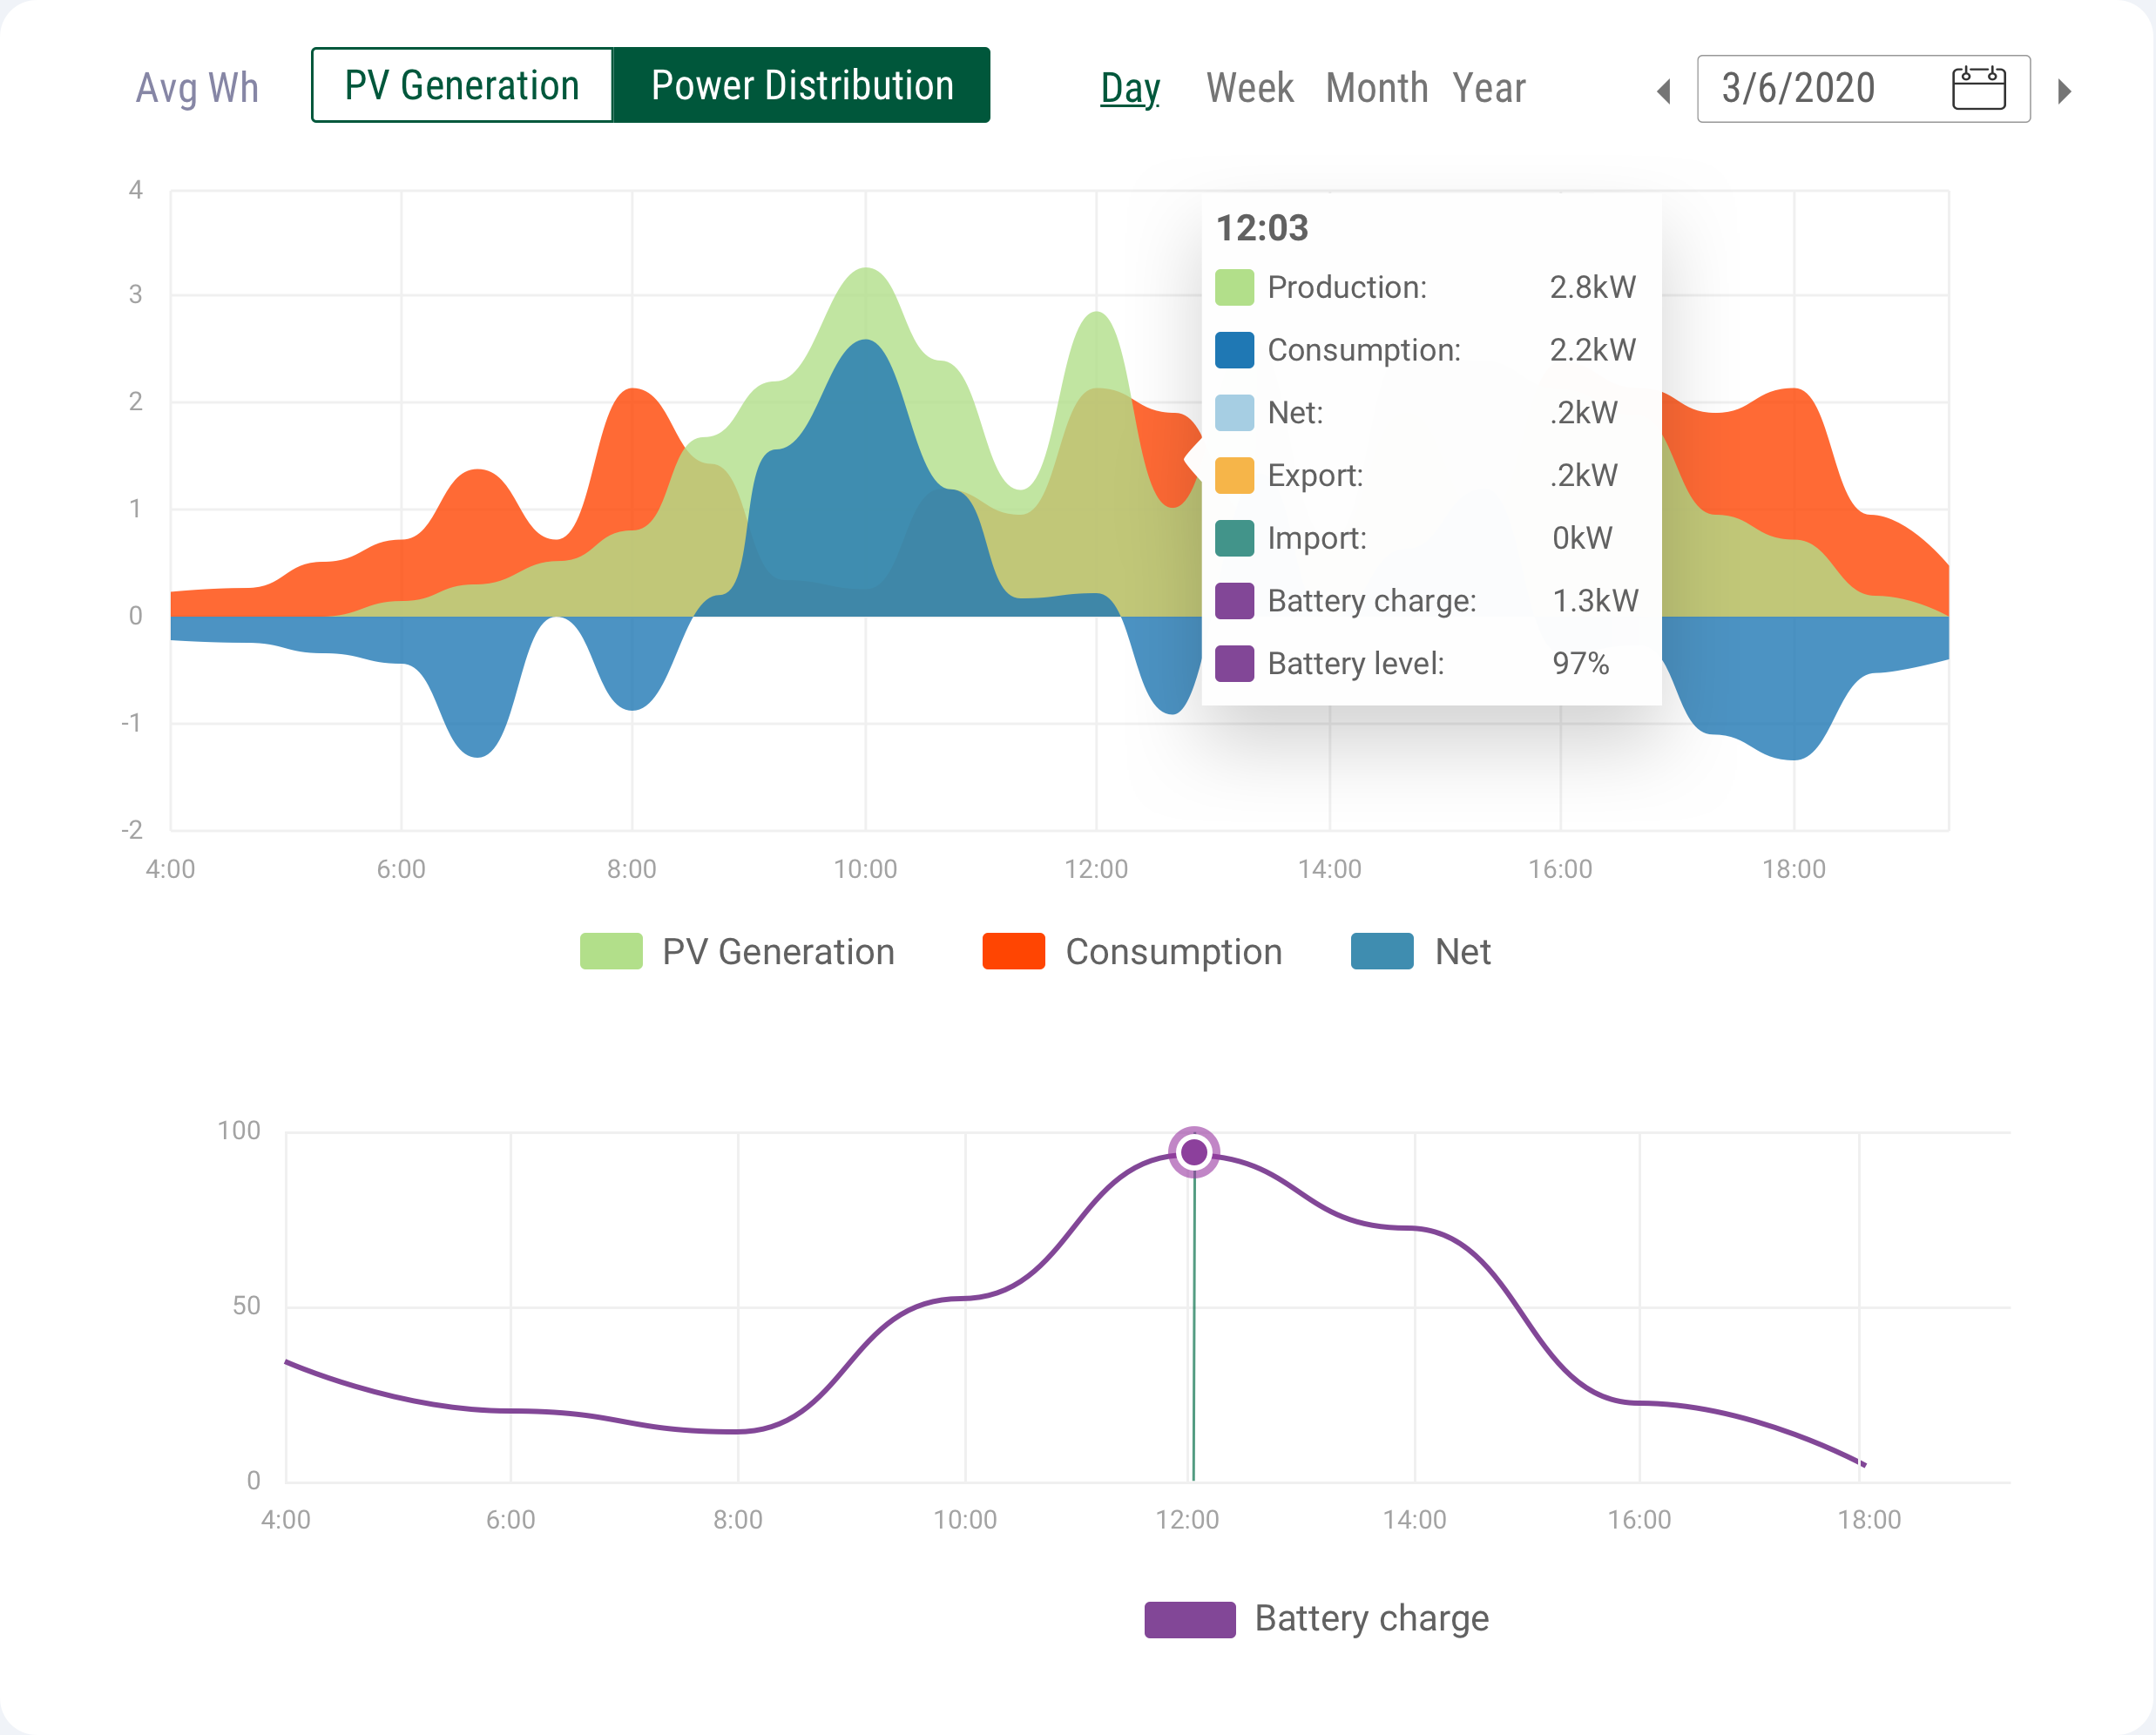Click the Avg Wh label
This screenshot has height=1735, width=2156.
(197, 88)
